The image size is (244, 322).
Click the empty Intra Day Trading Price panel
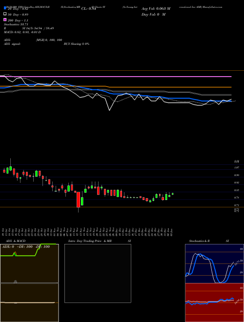pos(98,273)
